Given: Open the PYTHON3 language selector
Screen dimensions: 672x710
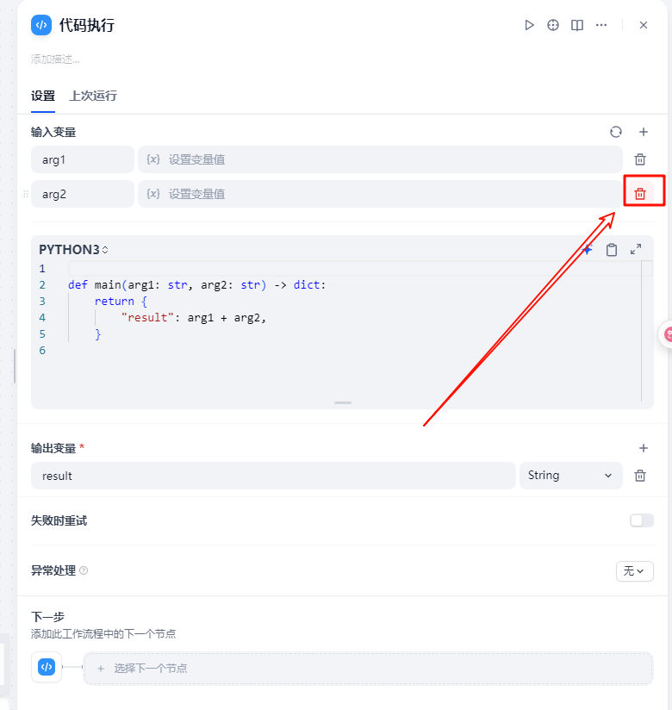Looking at the screenshot, I should pyautogui.click(x=74, y=250).
